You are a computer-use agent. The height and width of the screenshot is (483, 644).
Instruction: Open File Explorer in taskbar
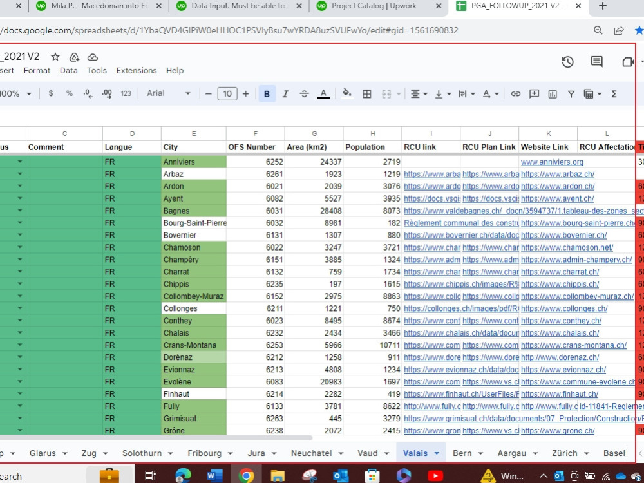(277, 476)
